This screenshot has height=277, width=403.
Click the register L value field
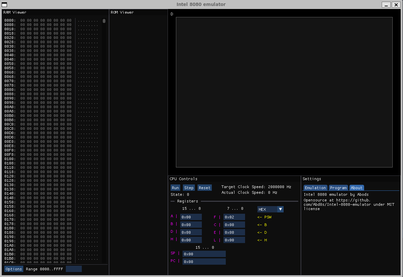coord(234,240)
